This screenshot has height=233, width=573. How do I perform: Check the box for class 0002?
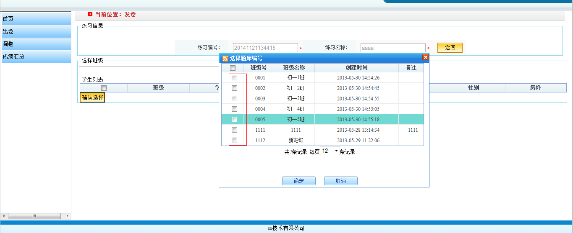[235, 88]
